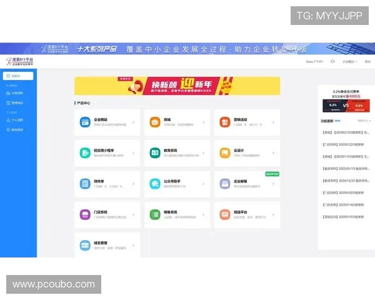Click the 功能更新 heading

(327, 121)
